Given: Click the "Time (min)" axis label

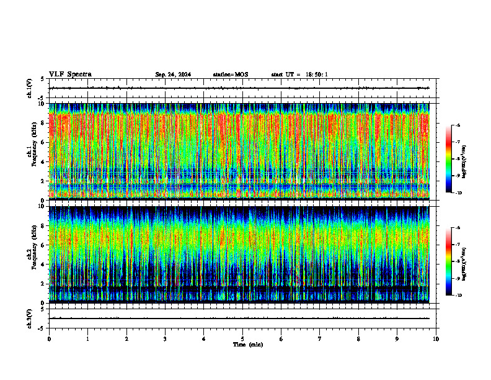Looking at the screenshot, I should (x=248, y=345).
